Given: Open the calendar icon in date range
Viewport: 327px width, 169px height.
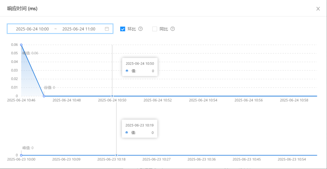Looking at the screenshot, I should point(107,29).
